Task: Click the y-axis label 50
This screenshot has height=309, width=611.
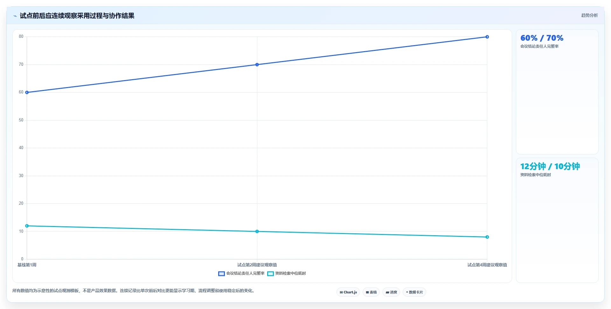Action: pos(21,120)
